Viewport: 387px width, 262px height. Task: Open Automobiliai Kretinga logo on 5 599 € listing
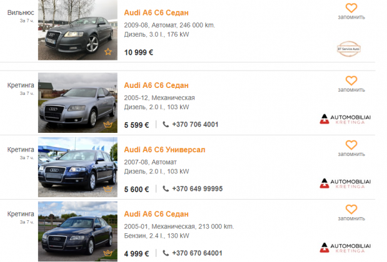[x=345, y=119]
